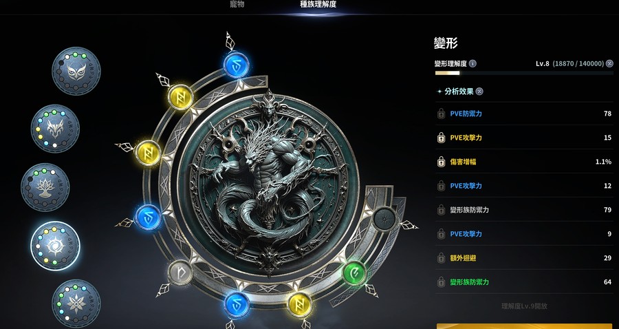This screenshot has height=329, width=619.
Task: Toggle the lock on 額外迴避
Action: pos(441,258)
